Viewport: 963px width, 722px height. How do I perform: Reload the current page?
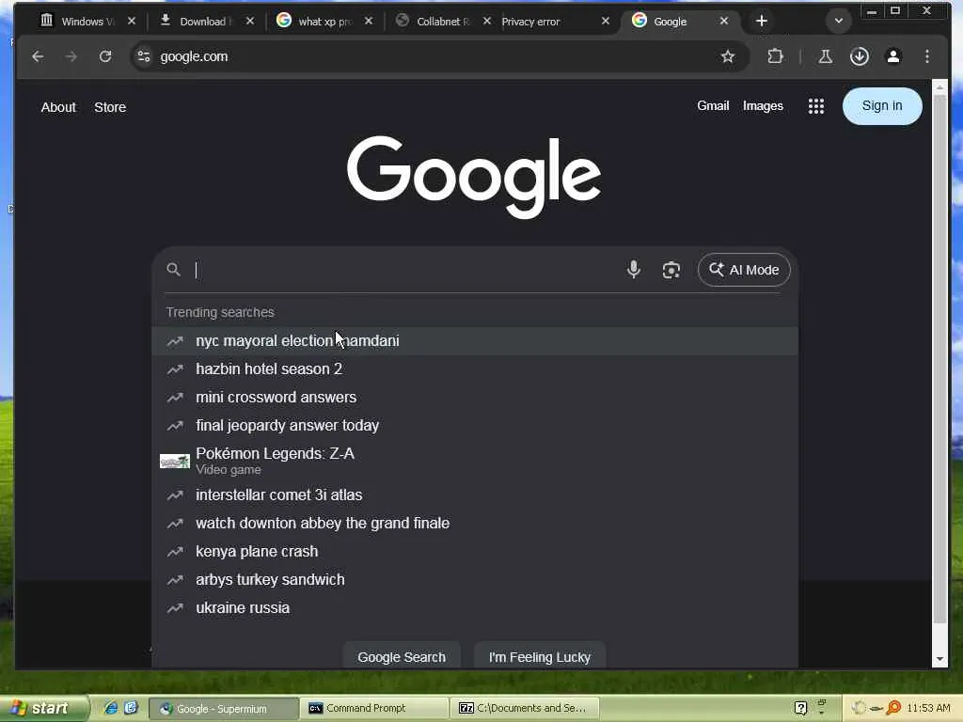pyautogui.click(x=105, y=56)
